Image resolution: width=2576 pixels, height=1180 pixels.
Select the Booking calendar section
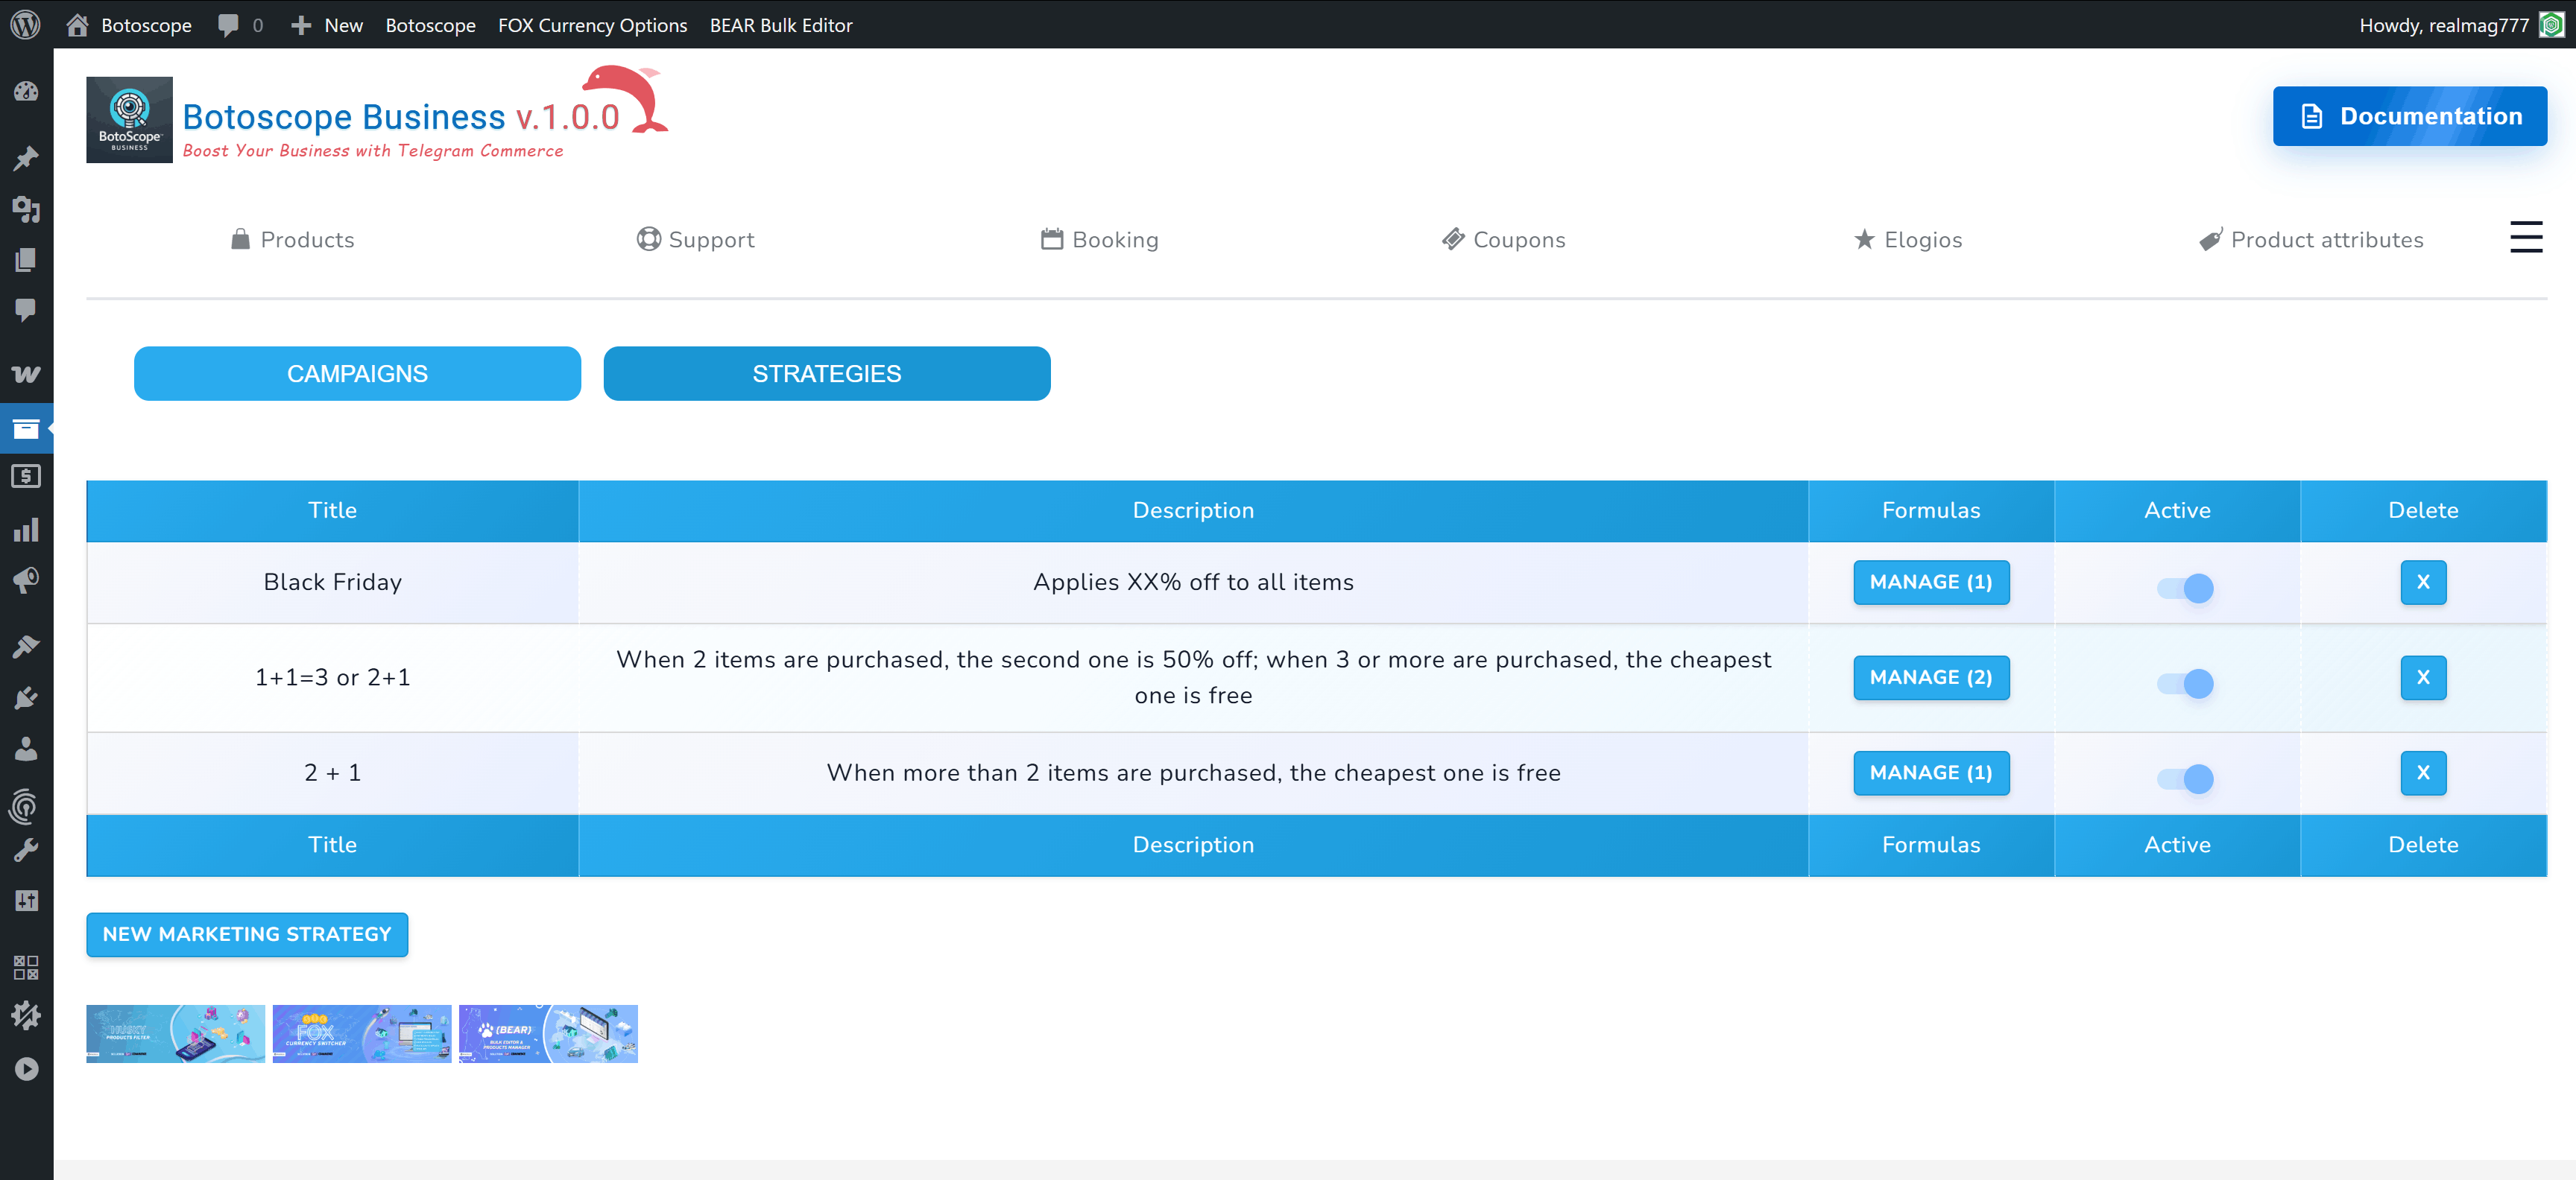click(1100, 239)
